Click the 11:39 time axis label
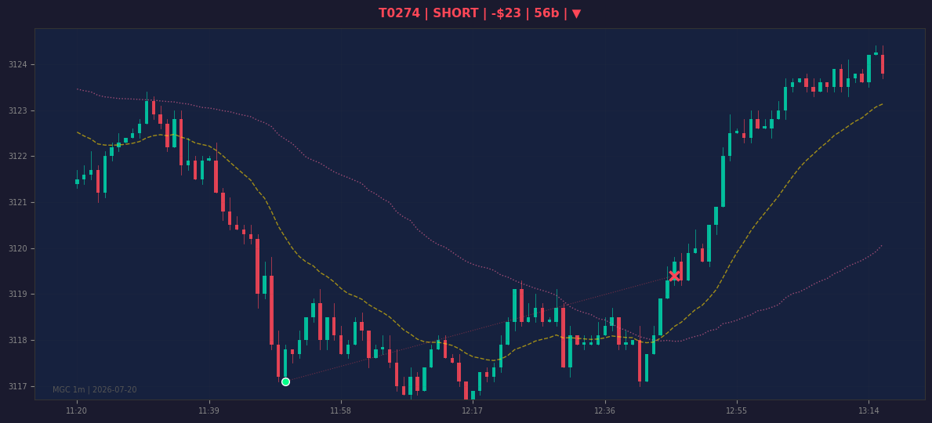This screenshot has height=423, width=932. point(209,410)
